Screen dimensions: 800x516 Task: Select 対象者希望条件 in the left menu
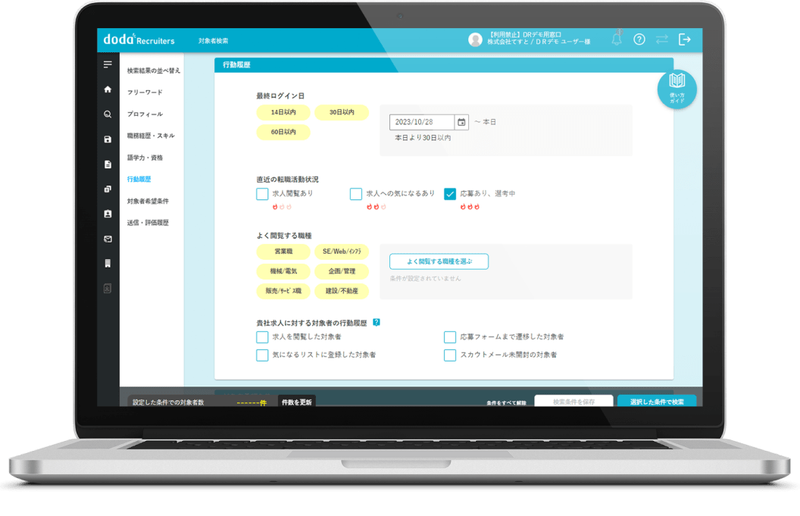148,202
